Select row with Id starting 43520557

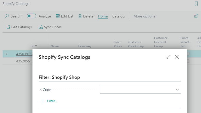pyautogui.click(x=24, y=61)
